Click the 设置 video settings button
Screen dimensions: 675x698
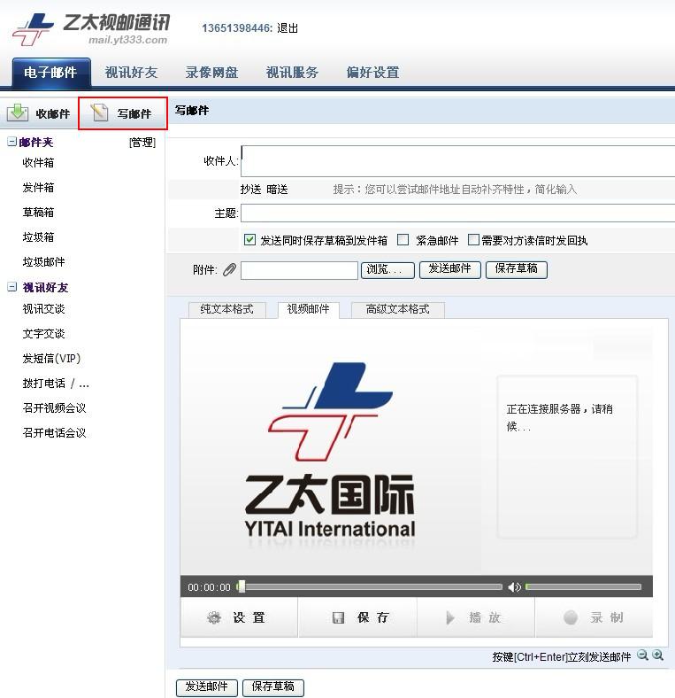[239, 617]
